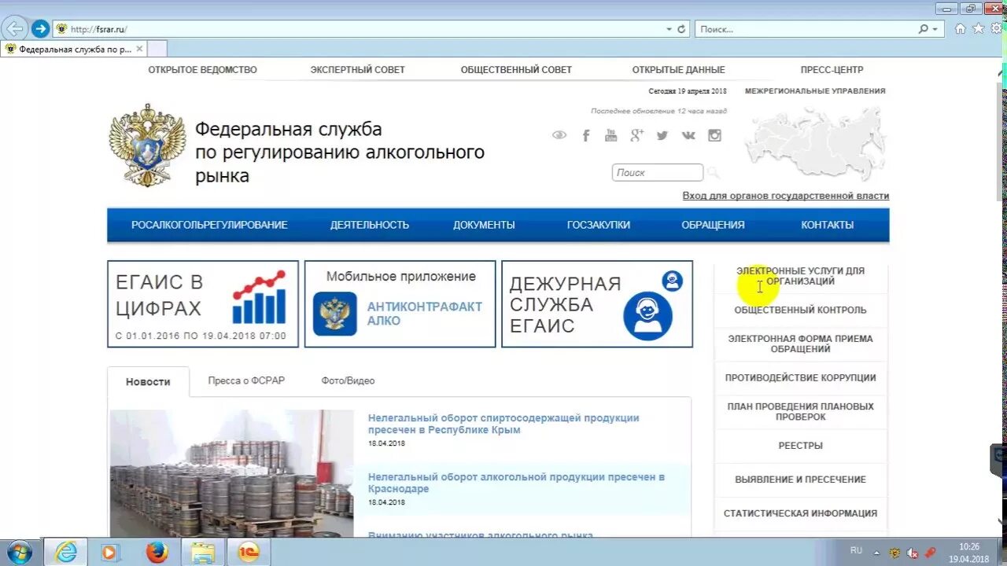Open 'Электронная форма приема обращений' sidebar link
This screenshot has width=1007, height=566.
(x=800, y=344)
